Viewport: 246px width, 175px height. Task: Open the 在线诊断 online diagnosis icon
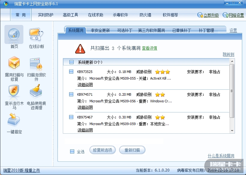[x=36, y=35]
